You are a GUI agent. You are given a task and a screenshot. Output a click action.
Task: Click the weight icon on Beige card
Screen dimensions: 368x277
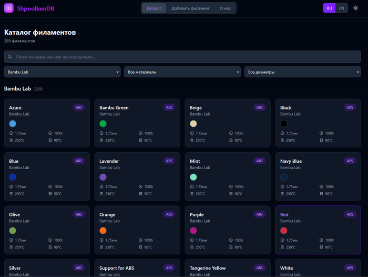[x=231, y=133]
